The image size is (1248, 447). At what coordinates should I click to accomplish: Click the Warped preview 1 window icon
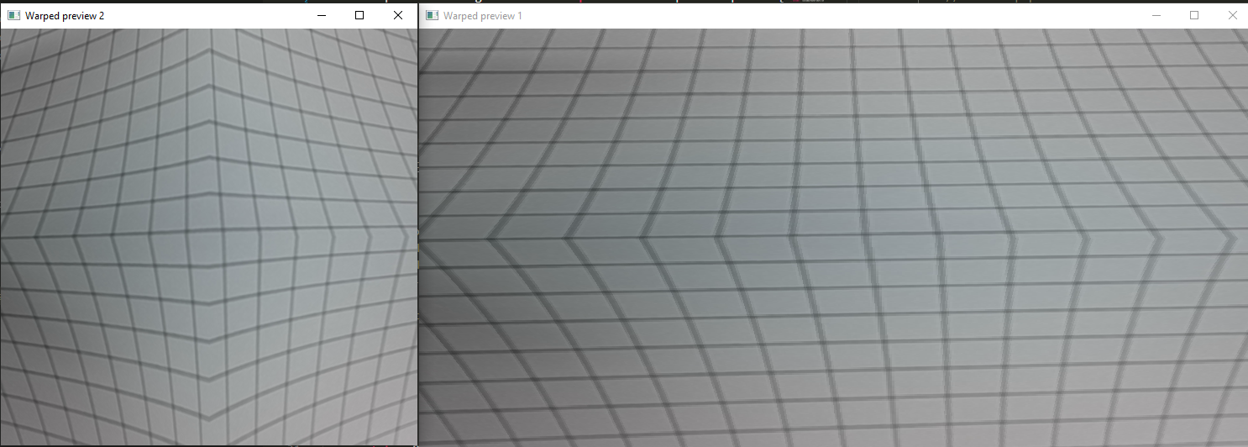click(432, 15)
